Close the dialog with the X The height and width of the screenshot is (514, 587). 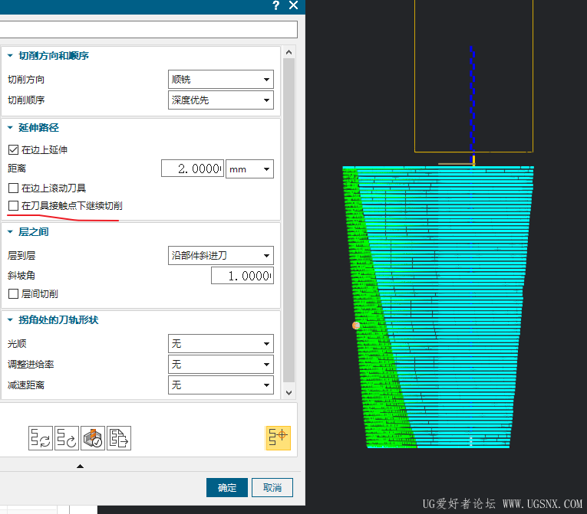pyautogui.click(x=293, y=5)
